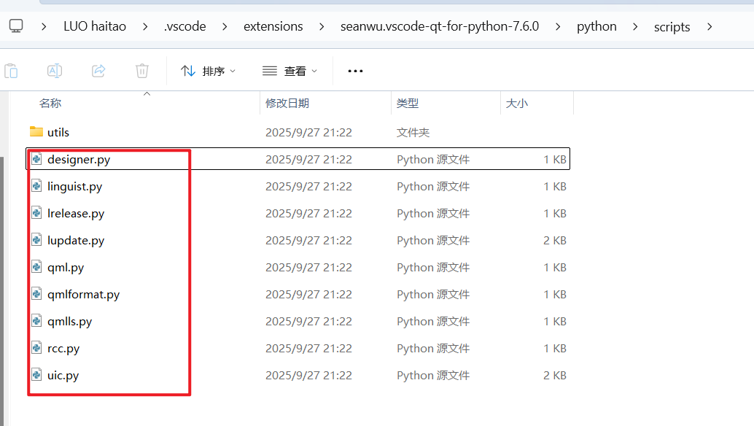Viewport: 754px width, 426px height.
Task: Expand chevron after LUO haitao
Action: (x=144, y=26)
